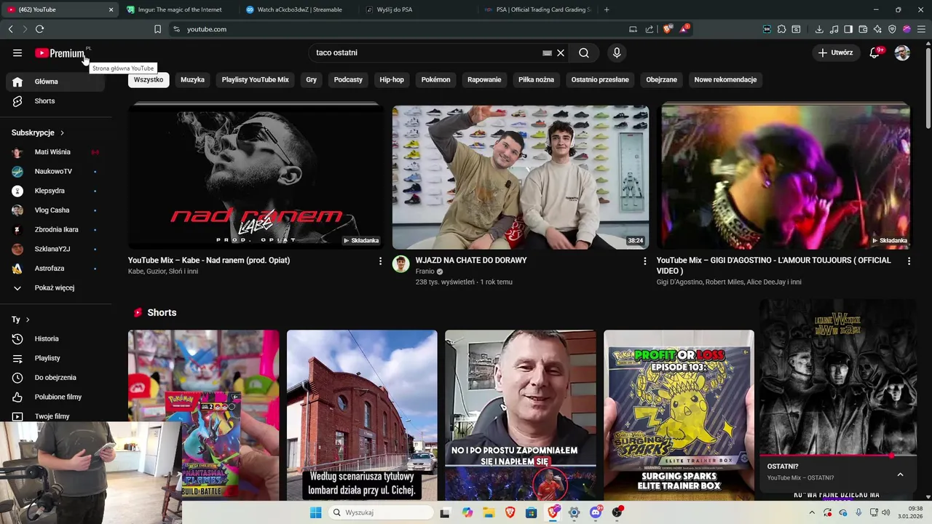This screenshot has height=524, width=932.
Task: Expand the Ty section chevron
Action: (x=28, y=319)
